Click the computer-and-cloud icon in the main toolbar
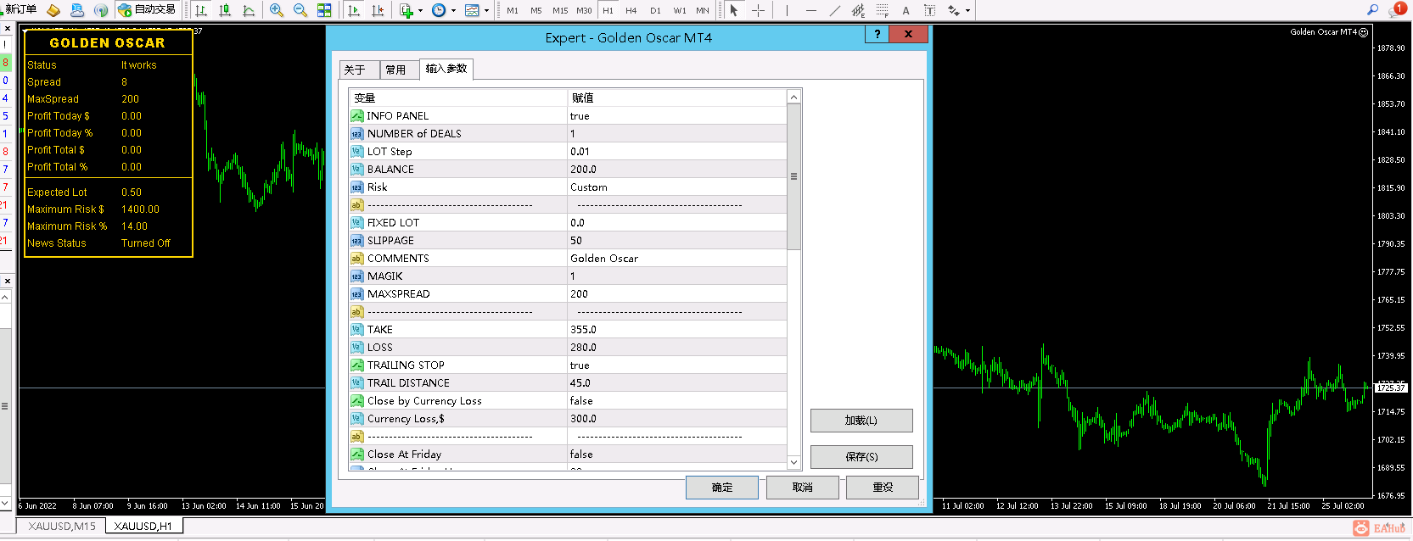Screen dimensions: 1413x541 coord(77,10)
